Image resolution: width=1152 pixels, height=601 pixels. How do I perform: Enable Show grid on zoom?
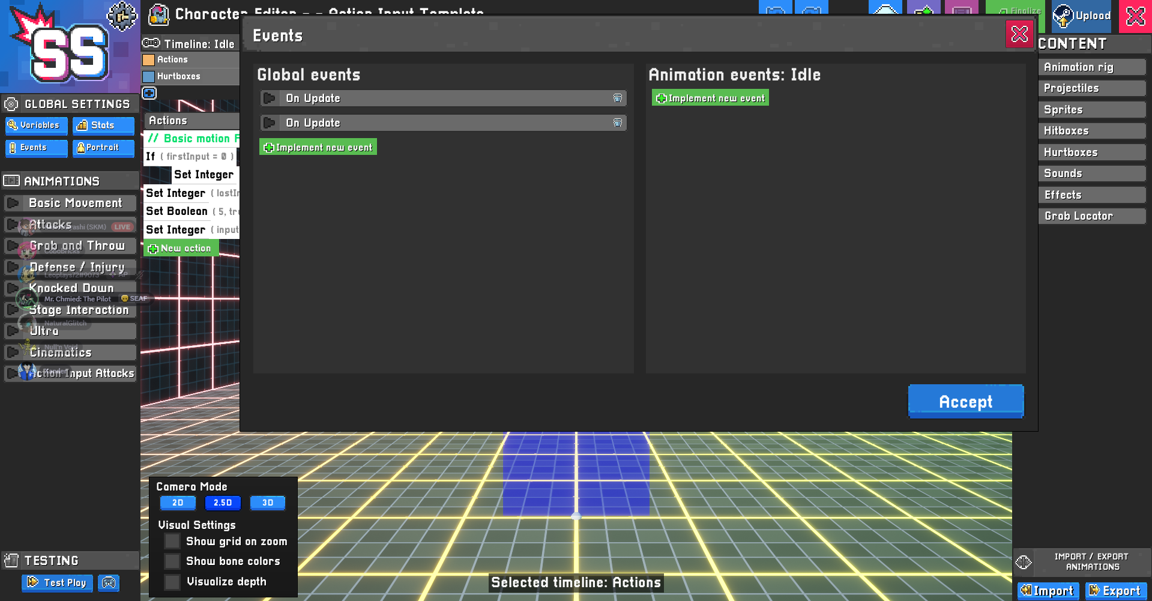(x=172, y=542)
